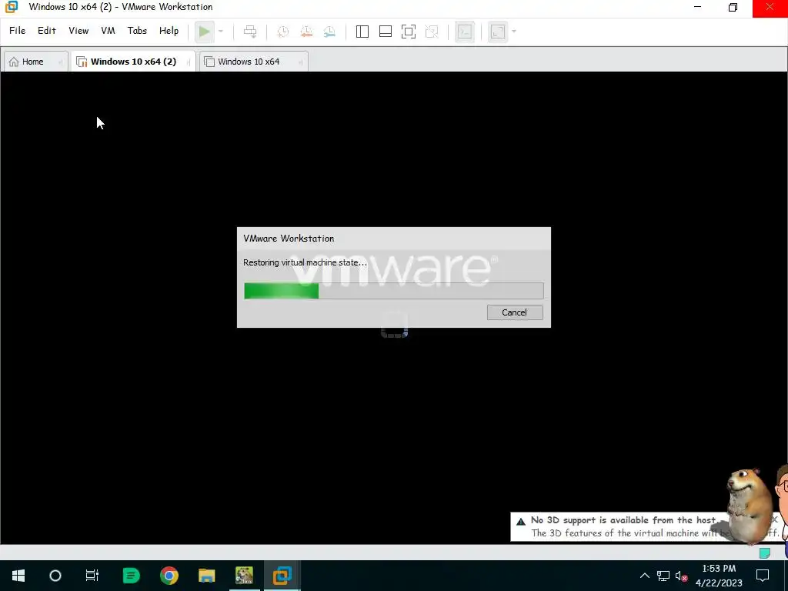Expand the stretch display dropdown arrow
Image resolution: width=788 pixels, height=591 pixels.
513,32
